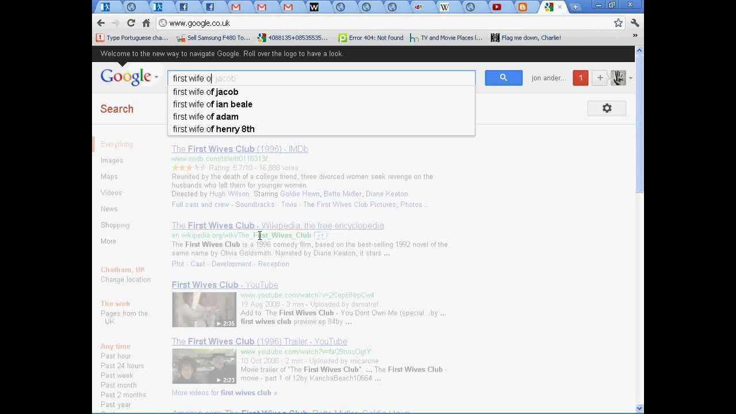Bookmark this page with the star
The image size is (736, 414).
click(x=618, y=23)
